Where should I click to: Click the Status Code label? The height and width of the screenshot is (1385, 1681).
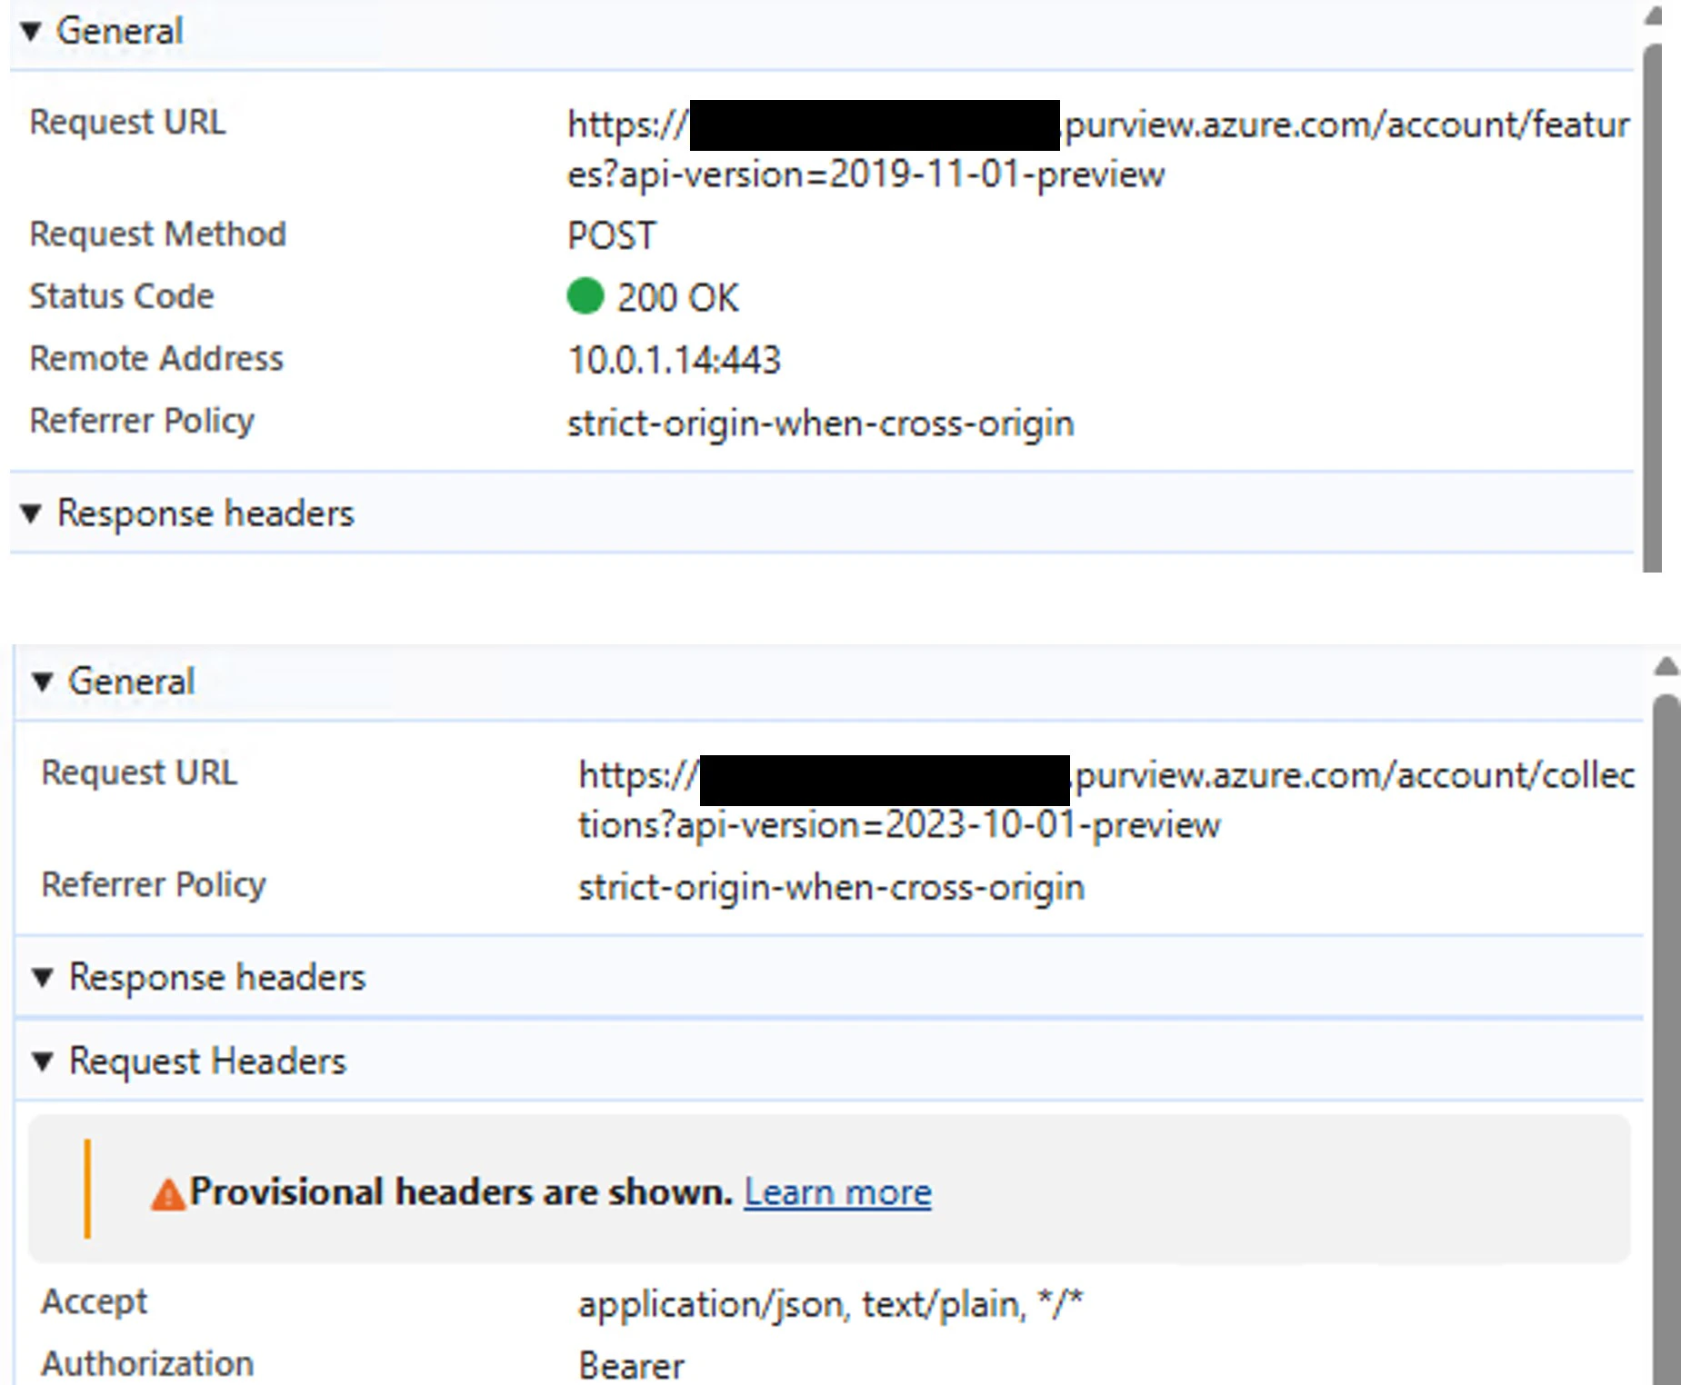(x=122, y=296)
